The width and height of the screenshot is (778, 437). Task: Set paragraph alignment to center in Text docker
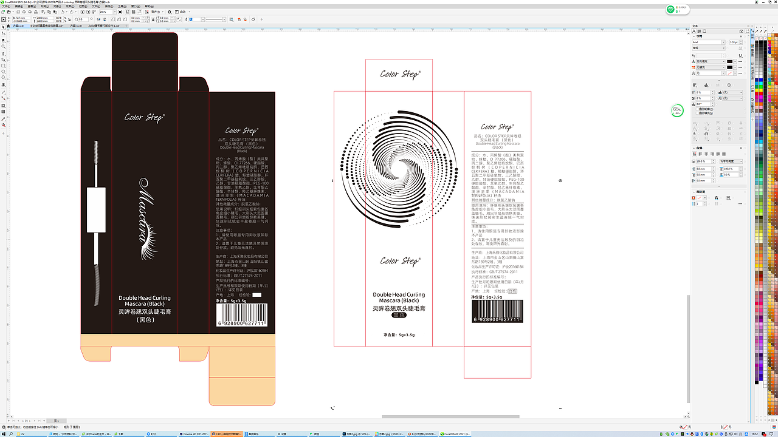tap(706, 154)
